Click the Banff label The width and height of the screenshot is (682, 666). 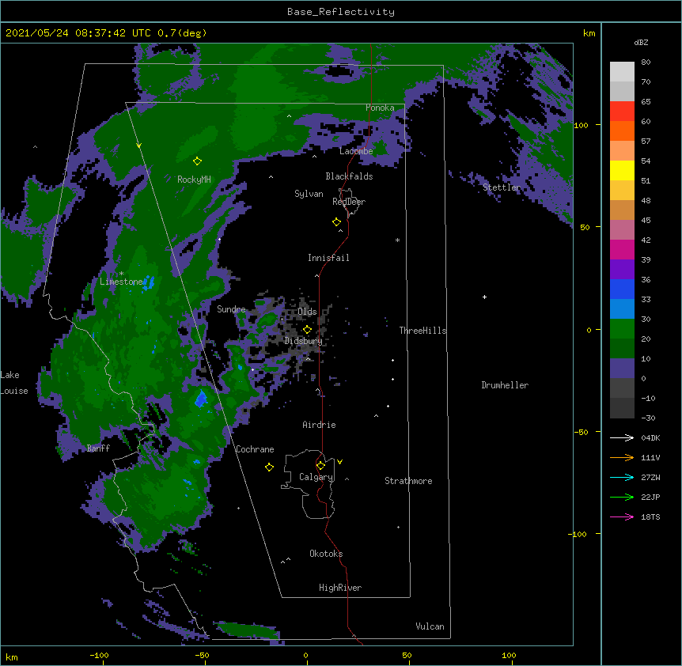point(98,448)
